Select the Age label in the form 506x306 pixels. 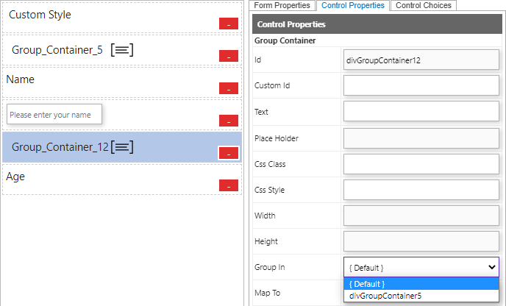[15, 177]
